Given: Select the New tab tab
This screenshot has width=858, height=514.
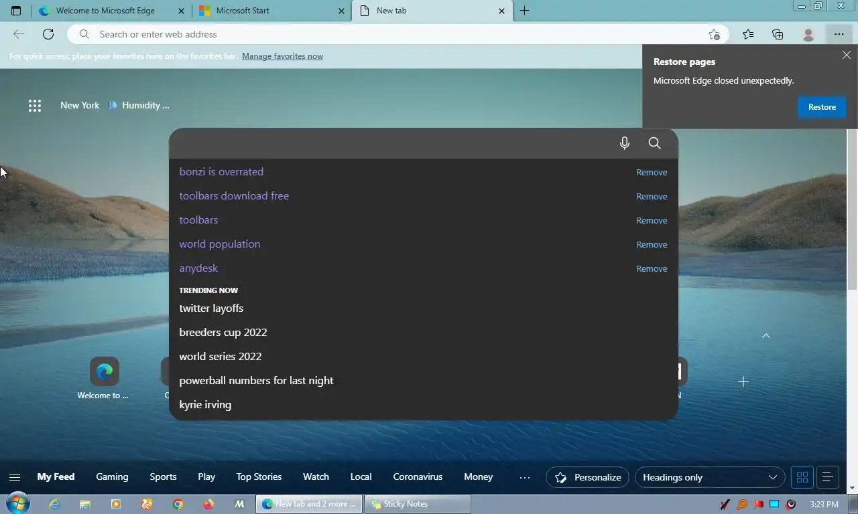Looking at the screenshot, I should tap(432, 11).
